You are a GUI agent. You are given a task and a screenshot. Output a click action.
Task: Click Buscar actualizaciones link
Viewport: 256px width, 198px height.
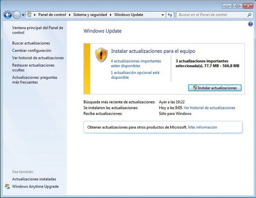pyautogui.click(x=31, y=43)
